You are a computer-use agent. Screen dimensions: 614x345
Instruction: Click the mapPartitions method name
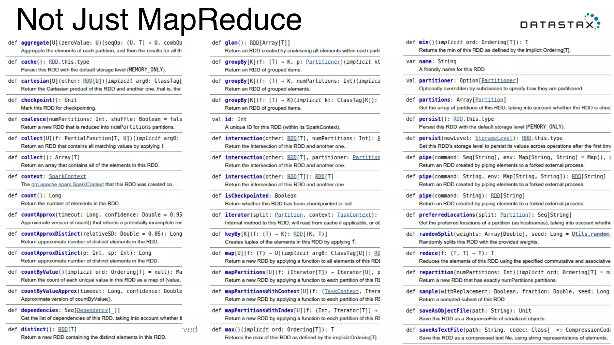[x=245, y=272]
